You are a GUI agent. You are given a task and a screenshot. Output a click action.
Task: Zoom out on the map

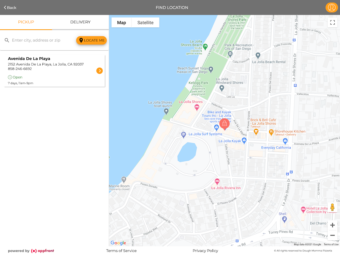coord(332,235)
